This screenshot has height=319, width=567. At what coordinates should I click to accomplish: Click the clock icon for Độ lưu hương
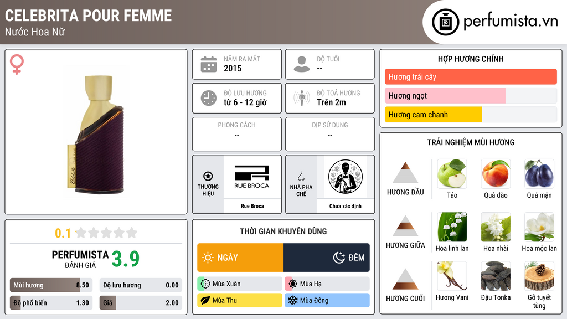(x=209, y=98)
